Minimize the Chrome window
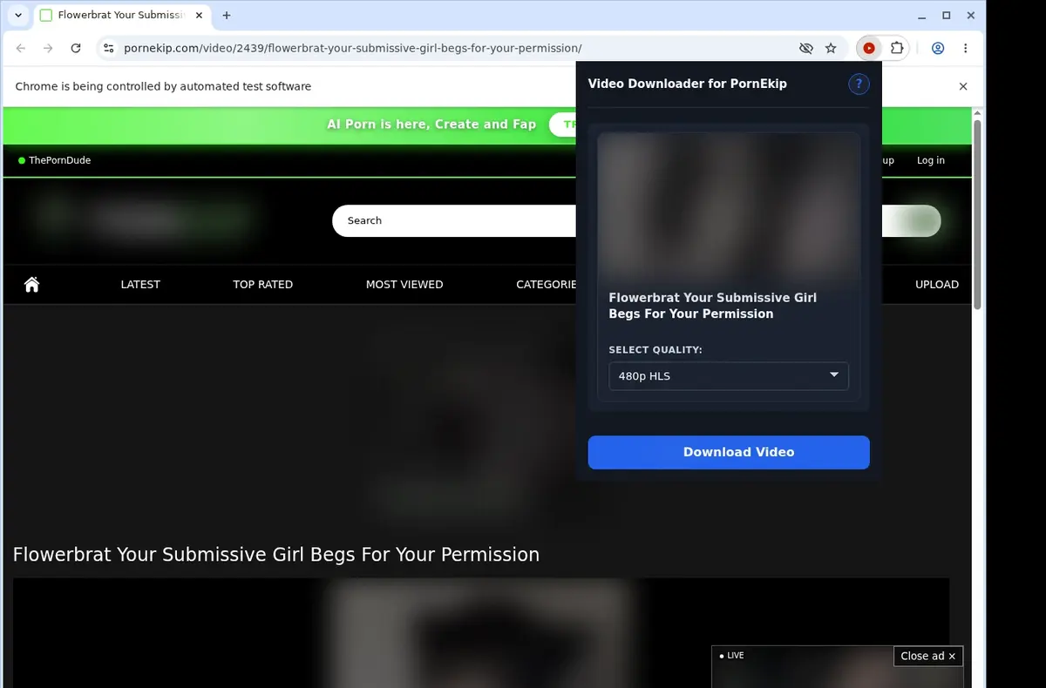This screenshot has width=1046, height=688. point(923,16)
